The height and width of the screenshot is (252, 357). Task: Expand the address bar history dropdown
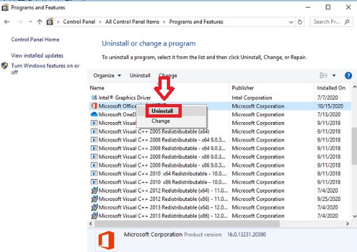click(x=291, y=22)
